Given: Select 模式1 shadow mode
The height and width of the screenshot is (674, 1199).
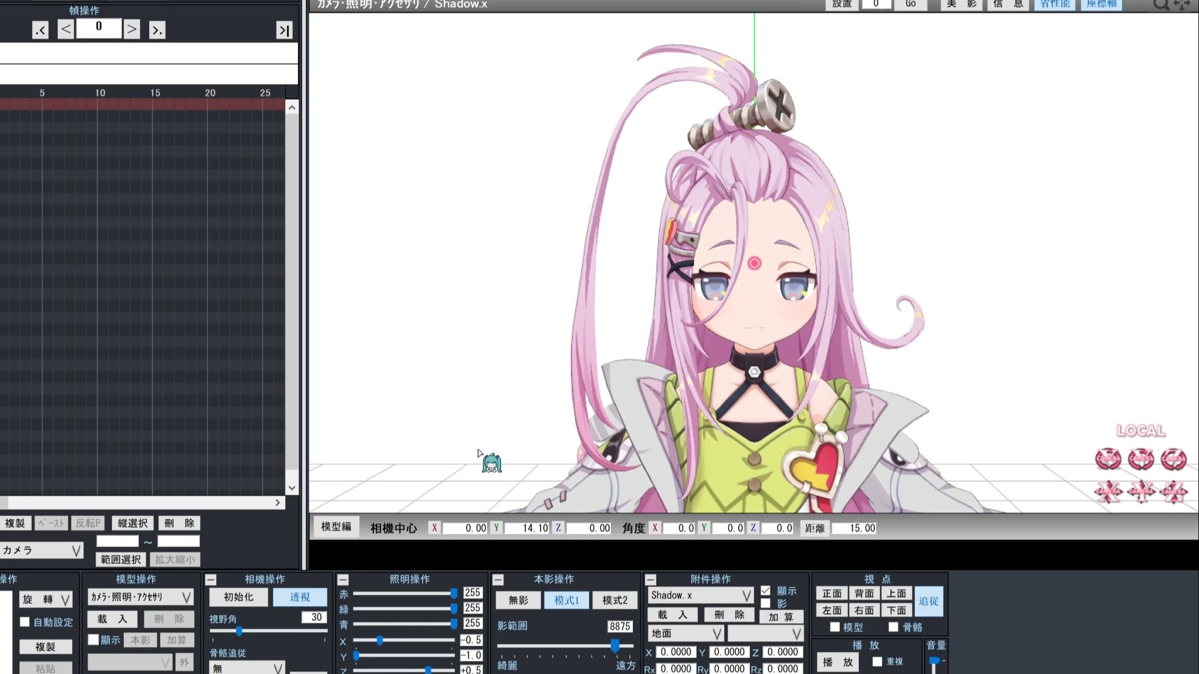Looking at the screenshot, I should (567, 600).
